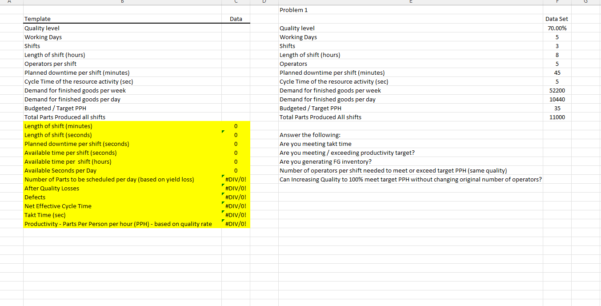Viewport: 601px width, 306px height.
Task: Select the Budgeted Target PPH value 35
Action: click(x=557, y=108)
